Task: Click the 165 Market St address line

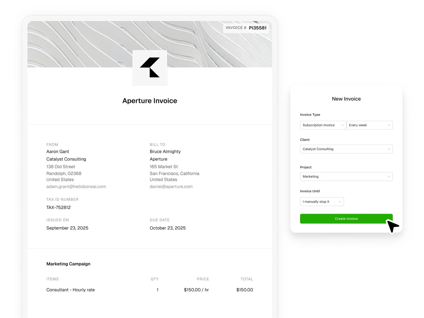Action: [164, 167]
